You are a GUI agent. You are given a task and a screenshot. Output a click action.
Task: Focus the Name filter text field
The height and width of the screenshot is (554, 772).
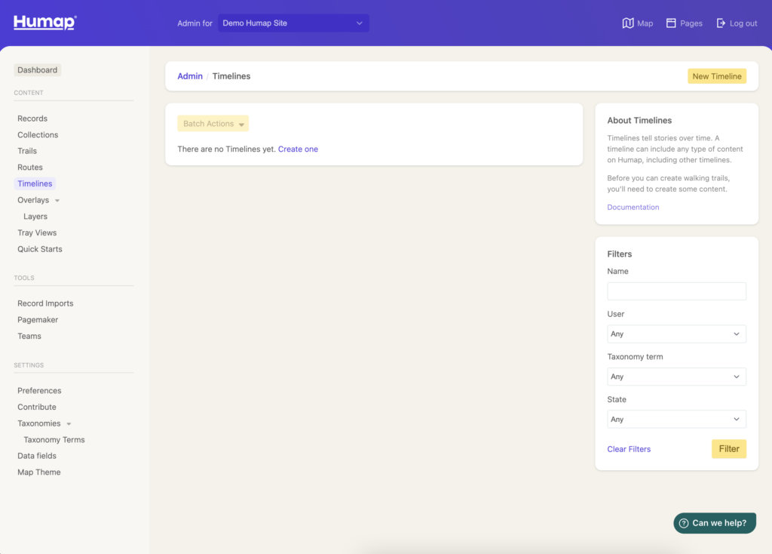click(x=676, y=291)
